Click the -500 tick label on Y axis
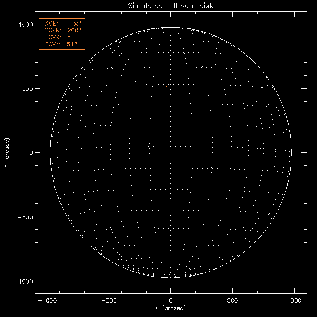This screenshot has width=317, height=317. coord(25,217)
